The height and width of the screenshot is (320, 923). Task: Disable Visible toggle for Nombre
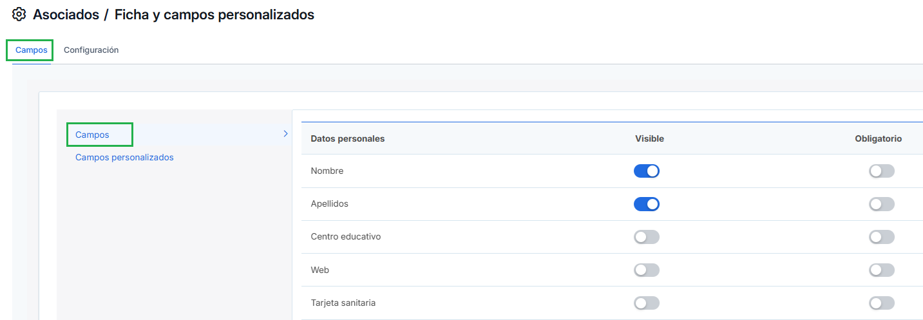click(x=647, y=171)
